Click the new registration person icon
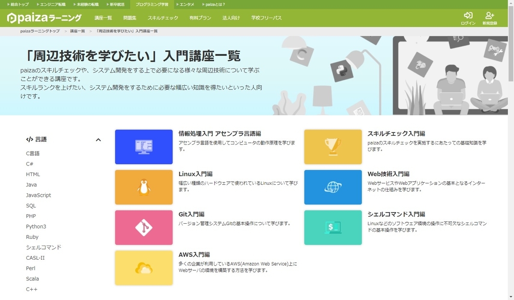The image size is (514, 300). 490,15
